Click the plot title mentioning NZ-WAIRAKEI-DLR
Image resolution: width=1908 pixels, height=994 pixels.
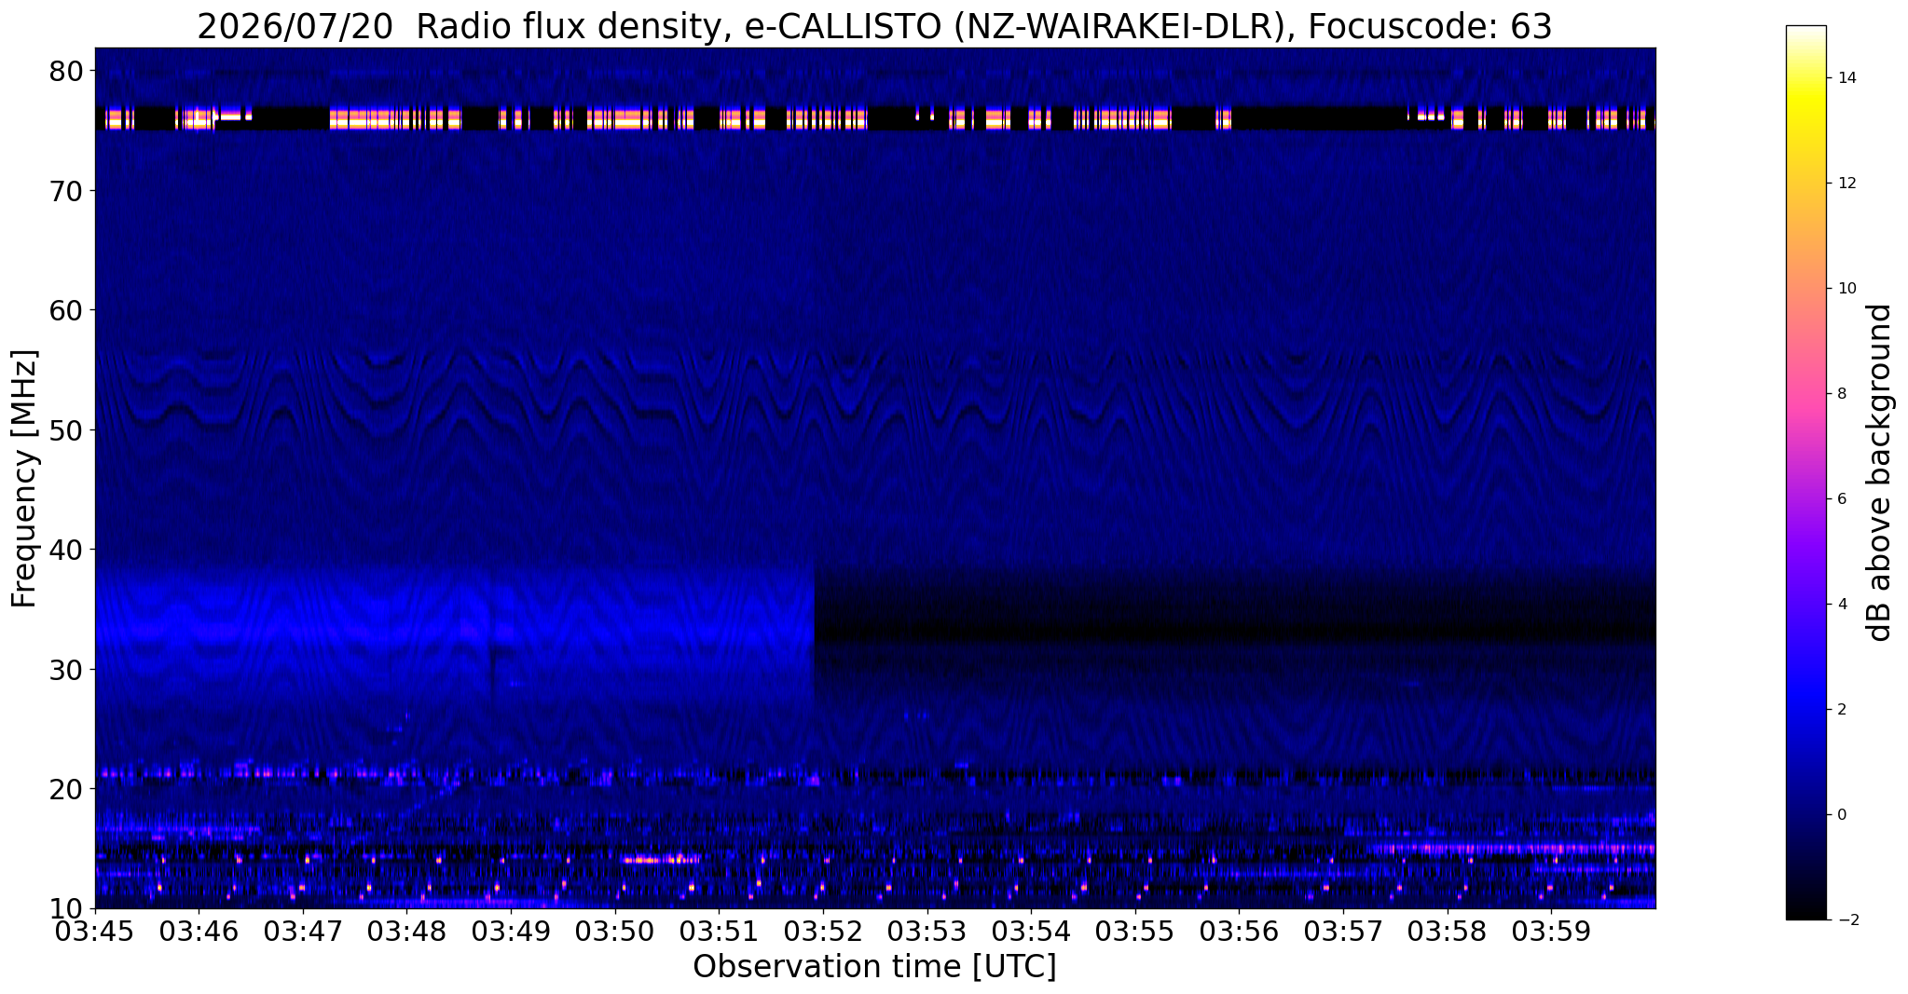[x=874, y=26]
